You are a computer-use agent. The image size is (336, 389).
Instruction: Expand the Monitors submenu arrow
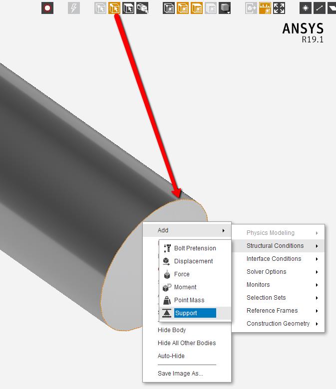(x=317, y=285)
